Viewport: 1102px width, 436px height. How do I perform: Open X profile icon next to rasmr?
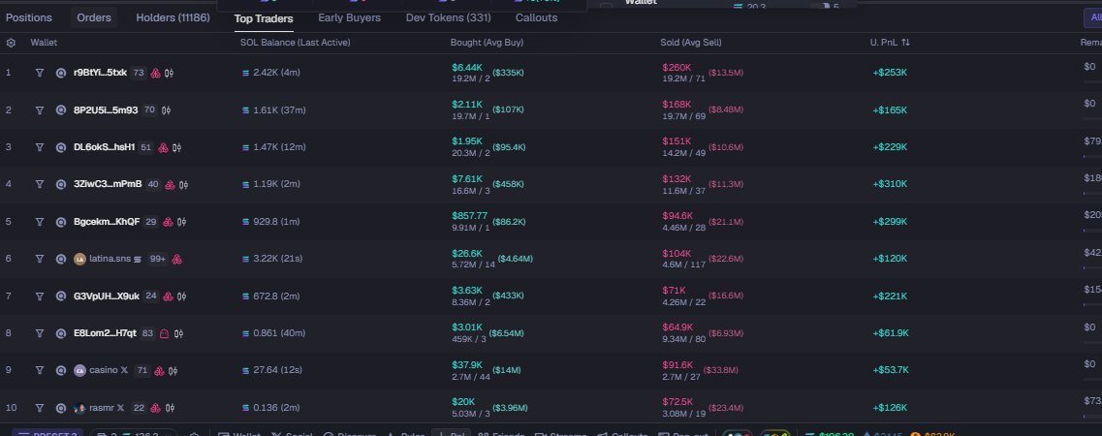click(x=120, y=407)
